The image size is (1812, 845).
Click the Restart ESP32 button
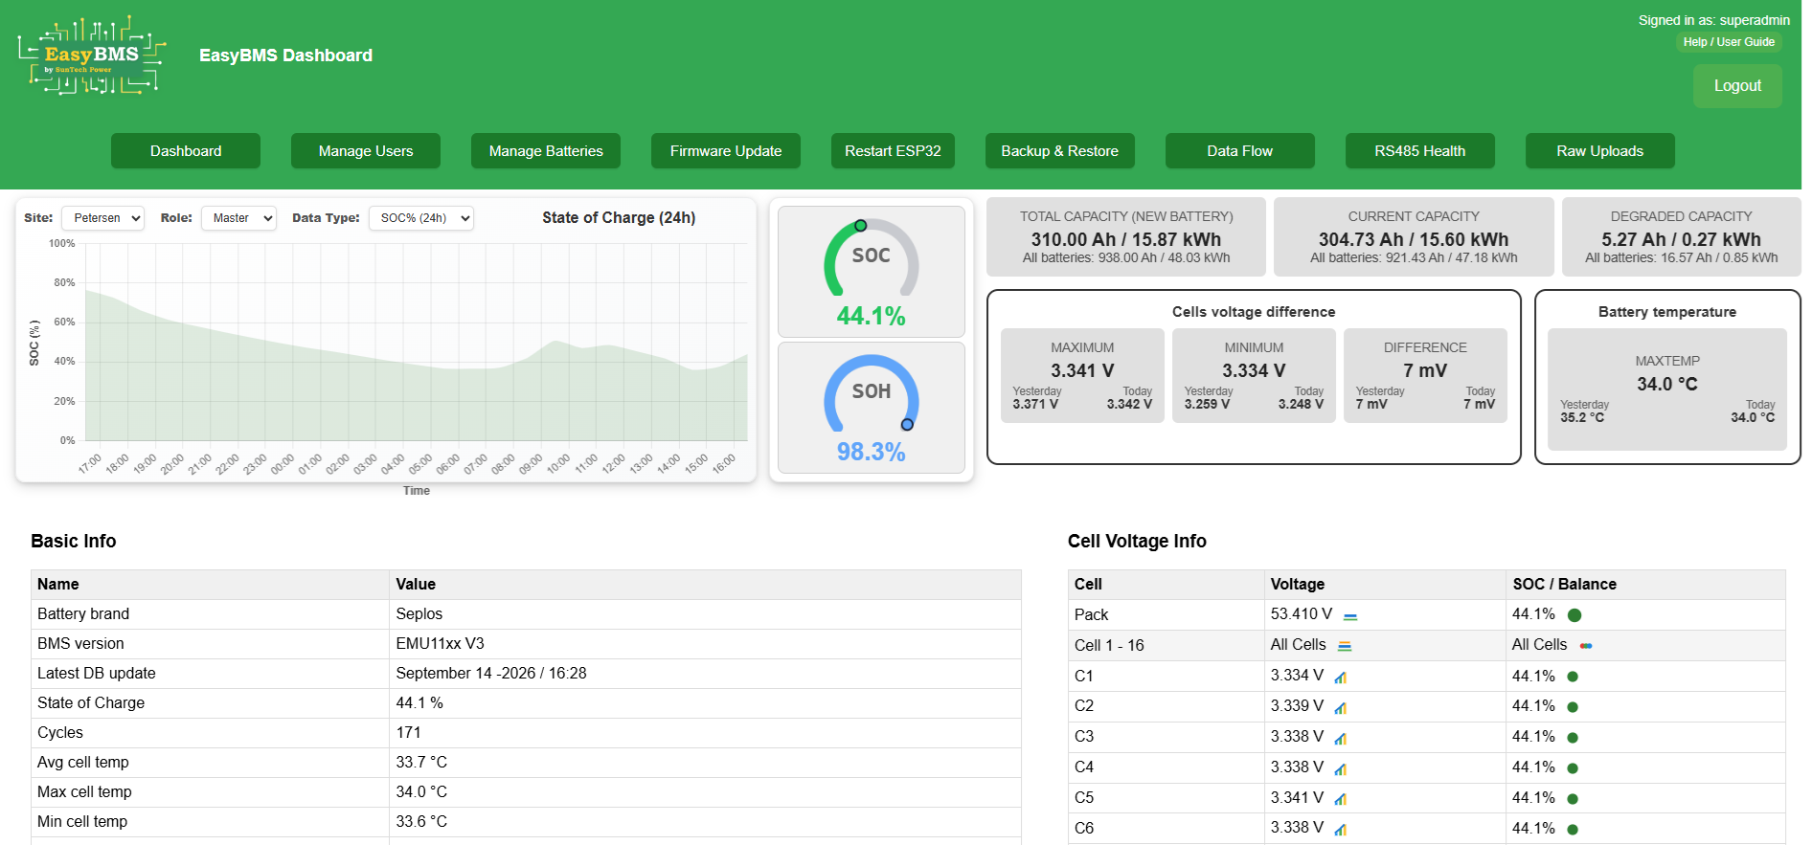point(893,151)
